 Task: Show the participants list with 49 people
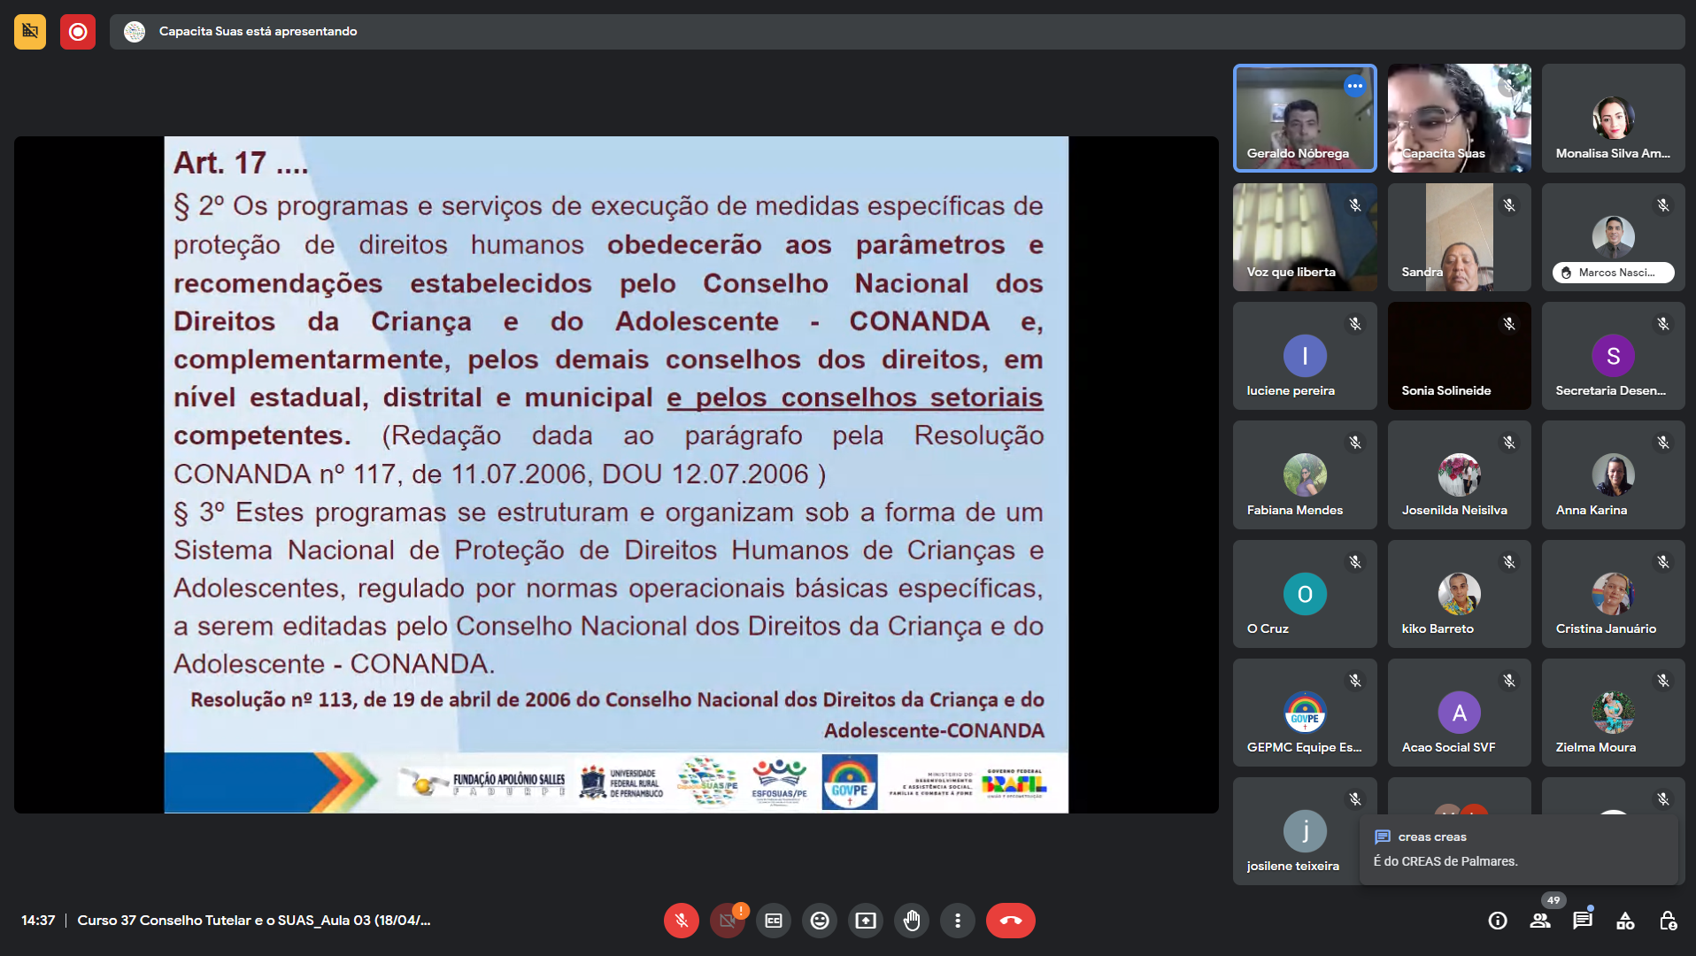click(x=1540, y=921)
